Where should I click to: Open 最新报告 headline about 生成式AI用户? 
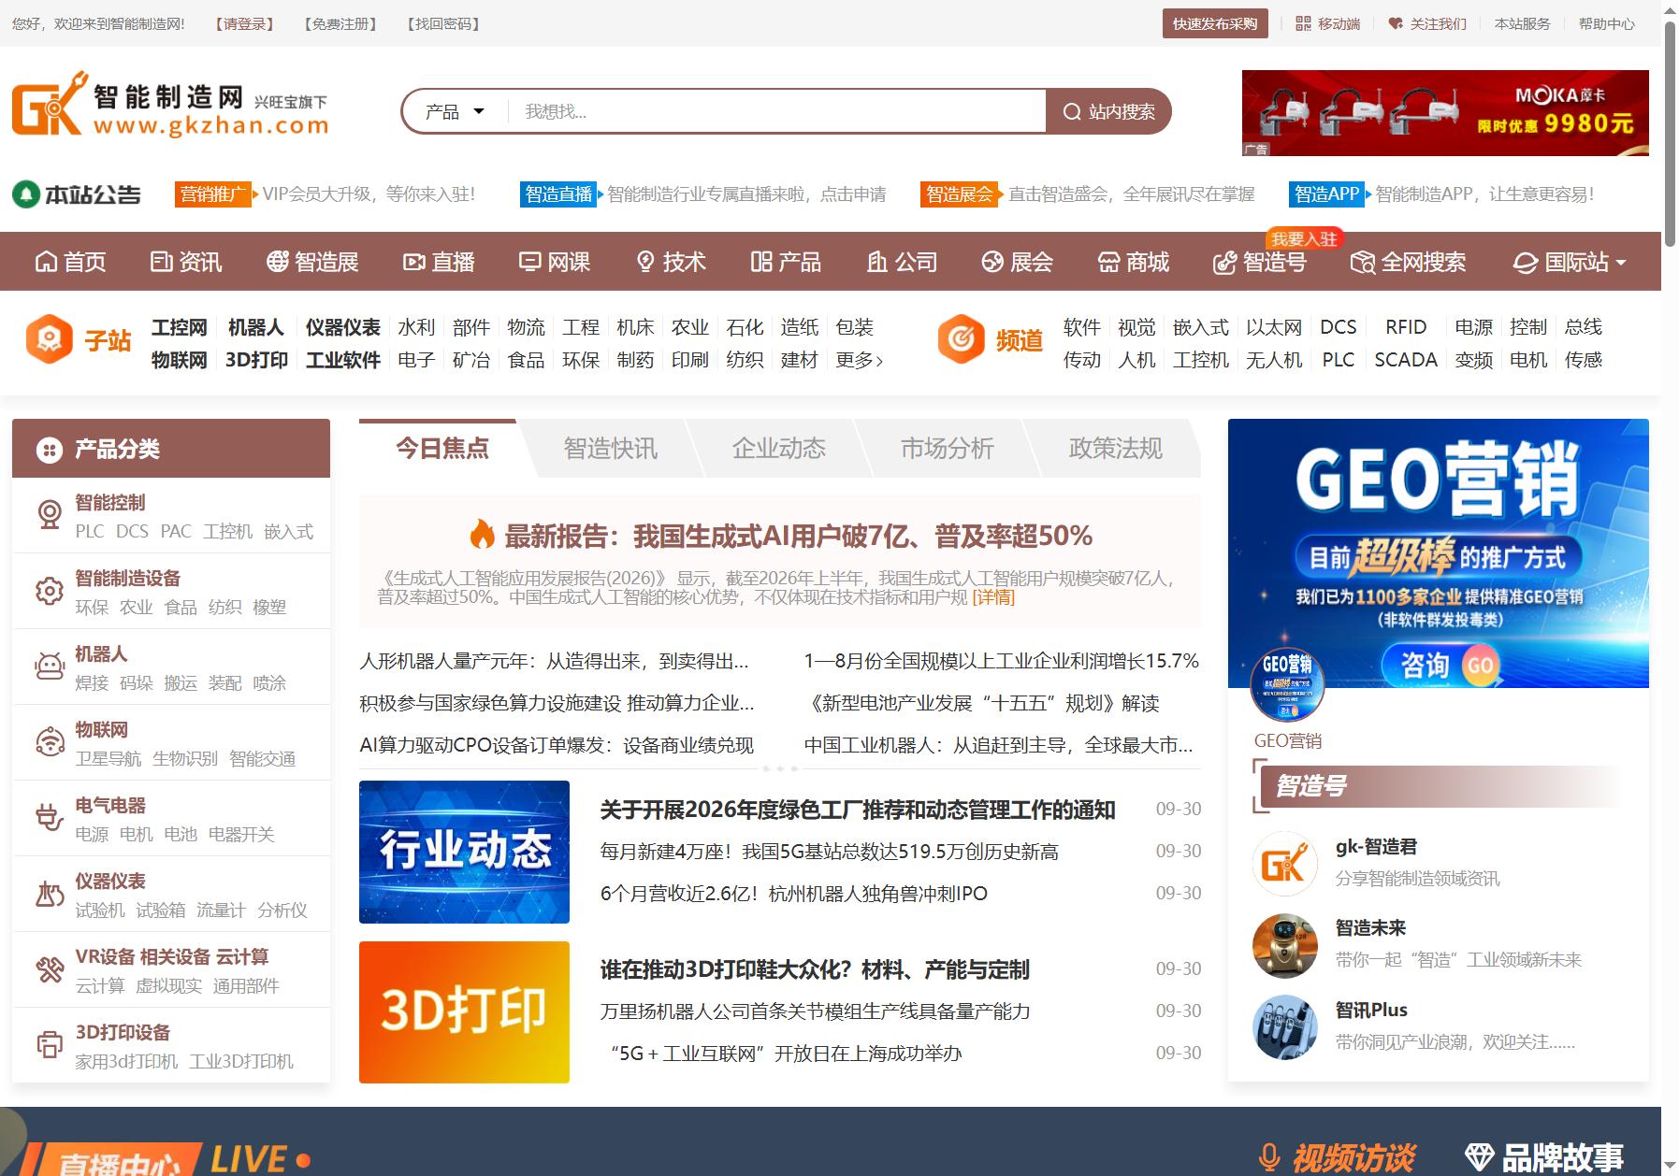click(x=798, y=536)
